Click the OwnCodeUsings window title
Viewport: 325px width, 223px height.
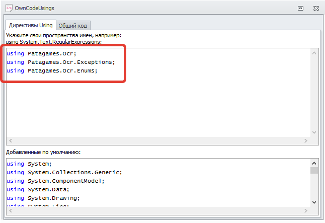point(34,8)
